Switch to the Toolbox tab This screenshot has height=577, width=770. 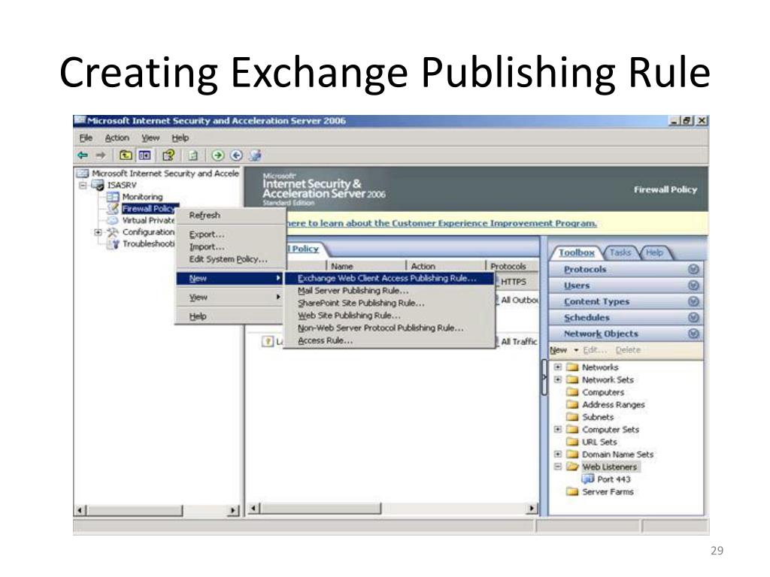pos(577,252)
